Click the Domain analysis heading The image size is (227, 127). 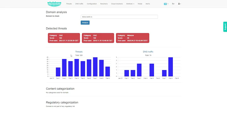pyautogui.click(x=56, y=12)
